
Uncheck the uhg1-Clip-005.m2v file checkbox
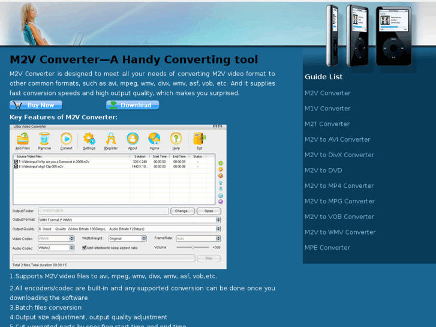click(x=16, y=166)
